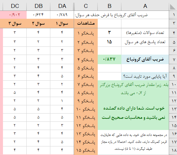
Task: Click the text از ۰٫۷ می باشد
Action: click(134, 93)
